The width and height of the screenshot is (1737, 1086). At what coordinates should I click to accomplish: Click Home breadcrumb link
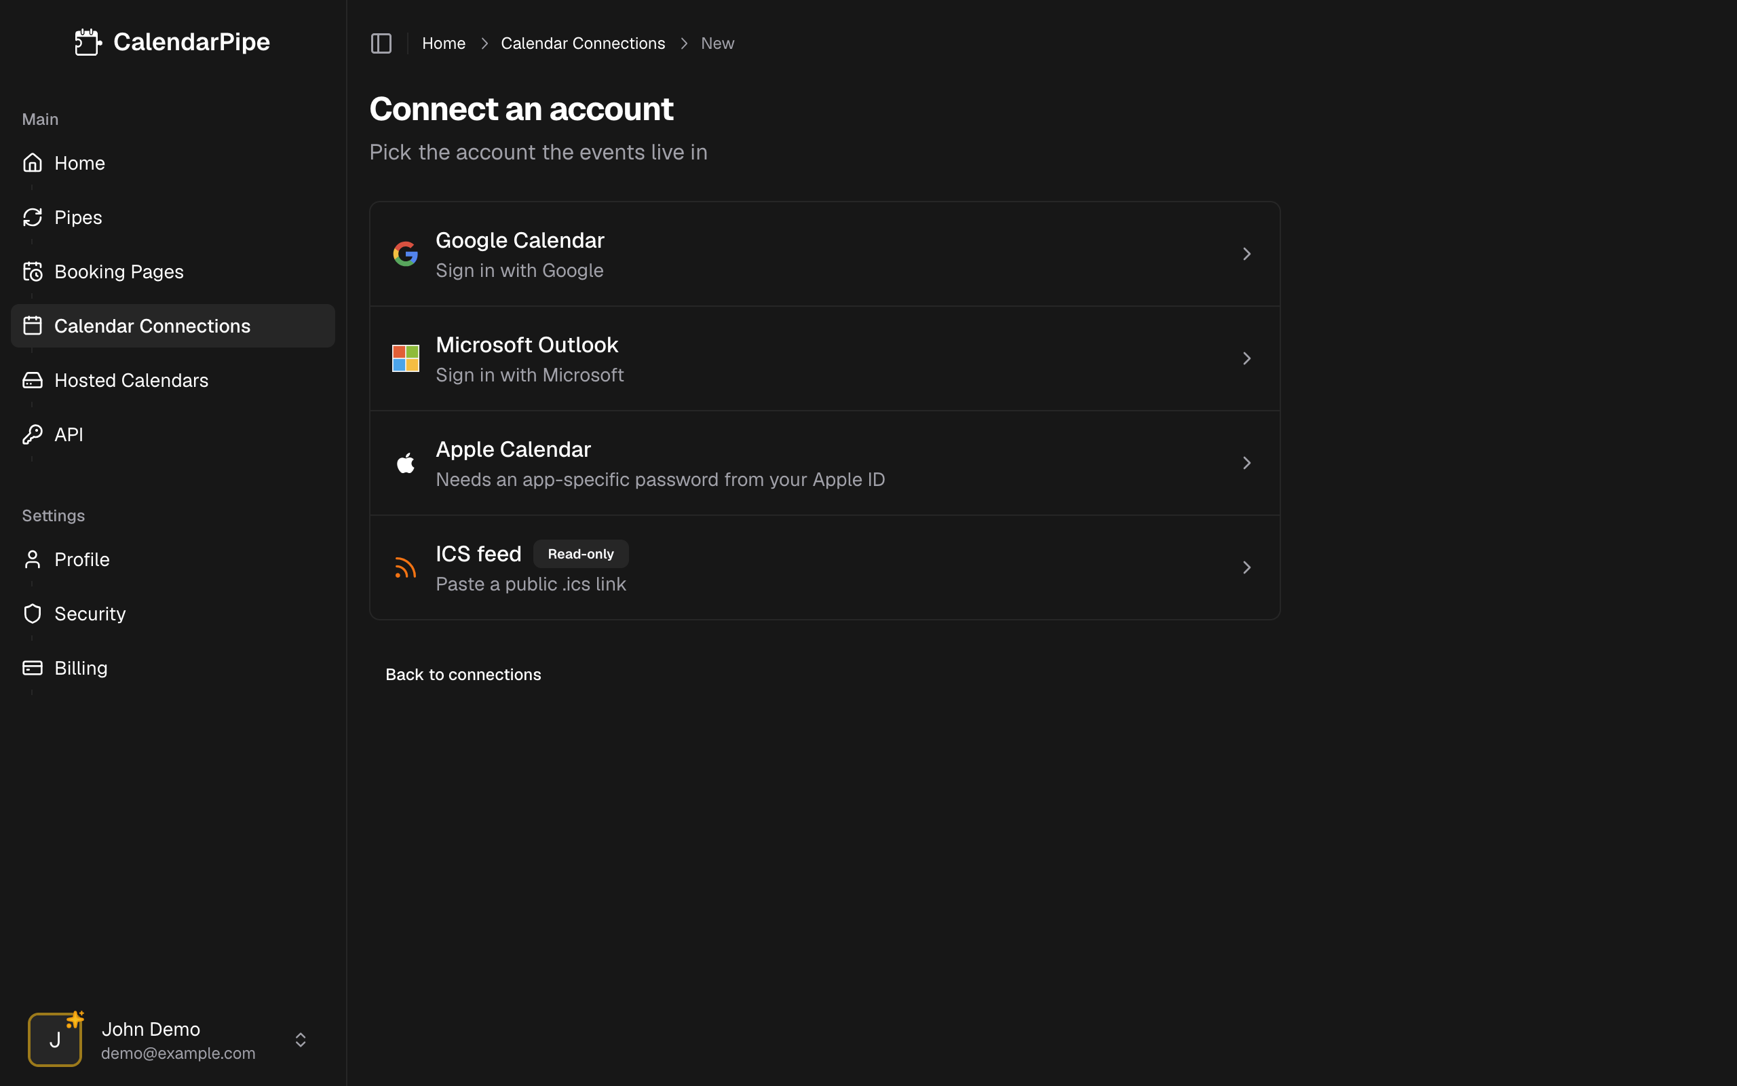pyautogui.click(x=444, y=43)
